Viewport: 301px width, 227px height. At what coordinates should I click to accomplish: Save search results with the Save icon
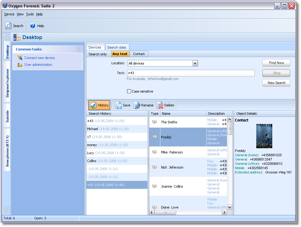pyautogui.click(x=118, y=105)
